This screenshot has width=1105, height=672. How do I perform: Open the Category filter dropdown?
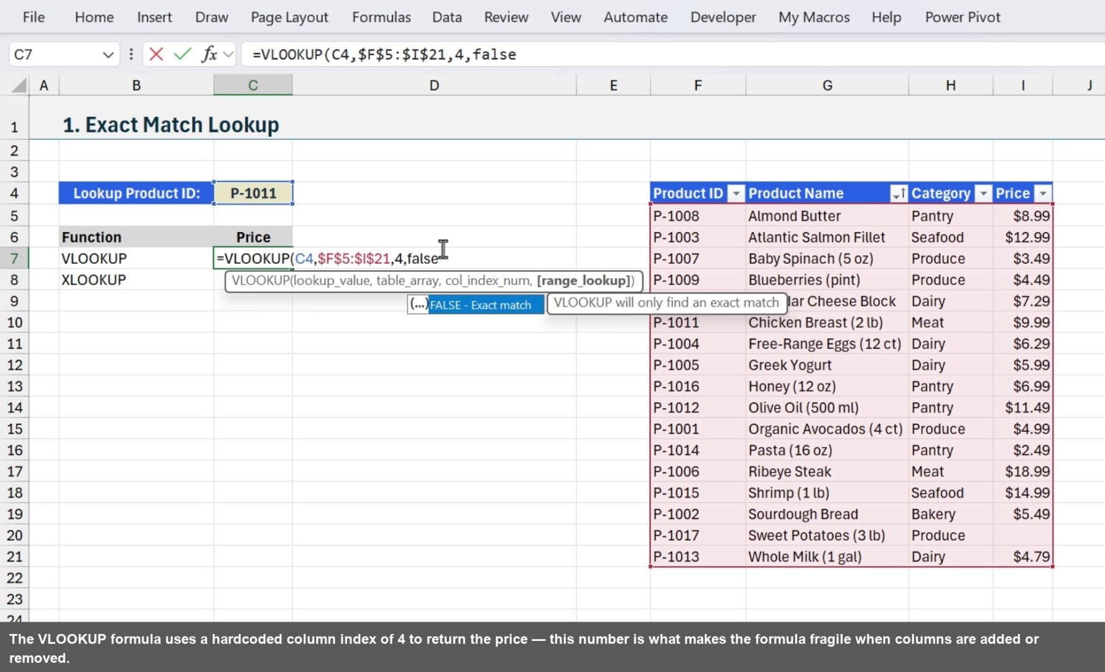coord(983,194)
